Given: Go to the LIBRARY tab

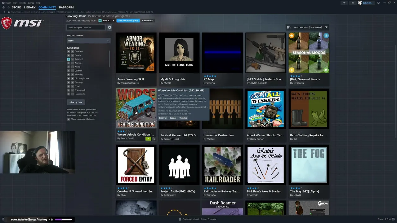Looking at the screenshot, I should tap(30, 7).
